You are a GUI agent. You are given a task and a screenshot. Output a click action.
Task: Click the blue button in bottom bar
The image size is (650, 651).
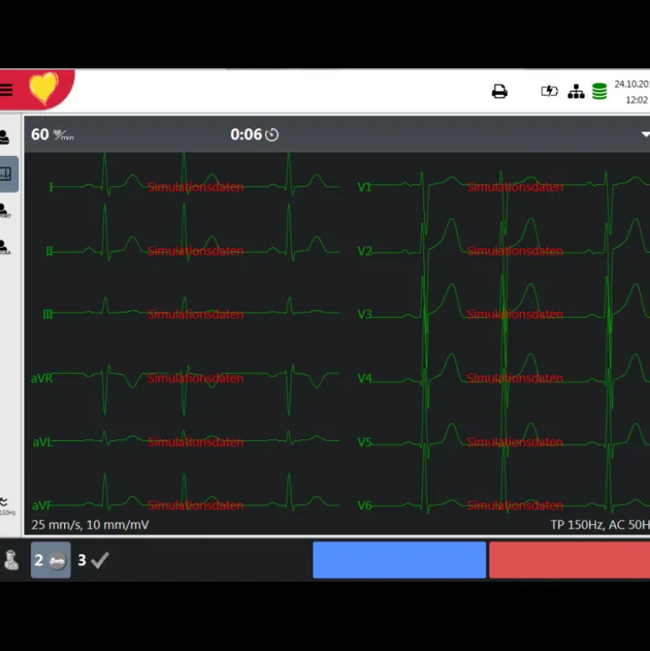click(399, 559)
